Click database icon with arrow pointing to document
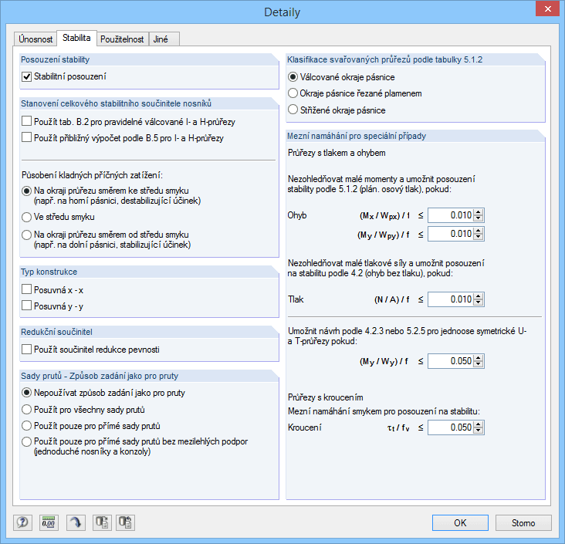565x544 pixels. tap(102, 522)
